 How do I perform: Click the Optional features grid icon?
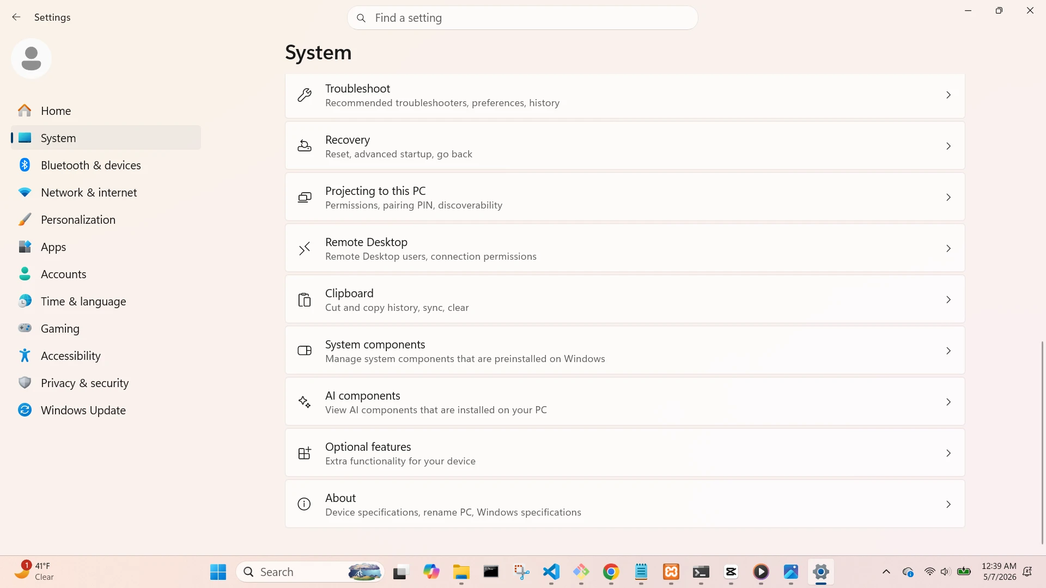click(x=305, y=453)
